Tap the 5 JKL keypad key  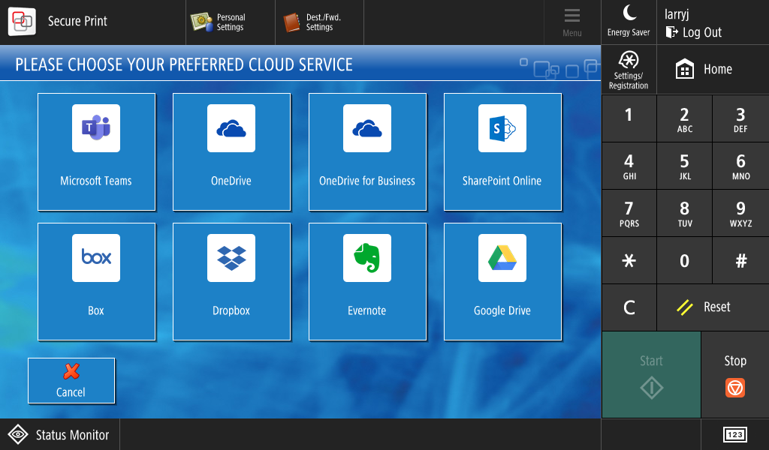[684, 166]
